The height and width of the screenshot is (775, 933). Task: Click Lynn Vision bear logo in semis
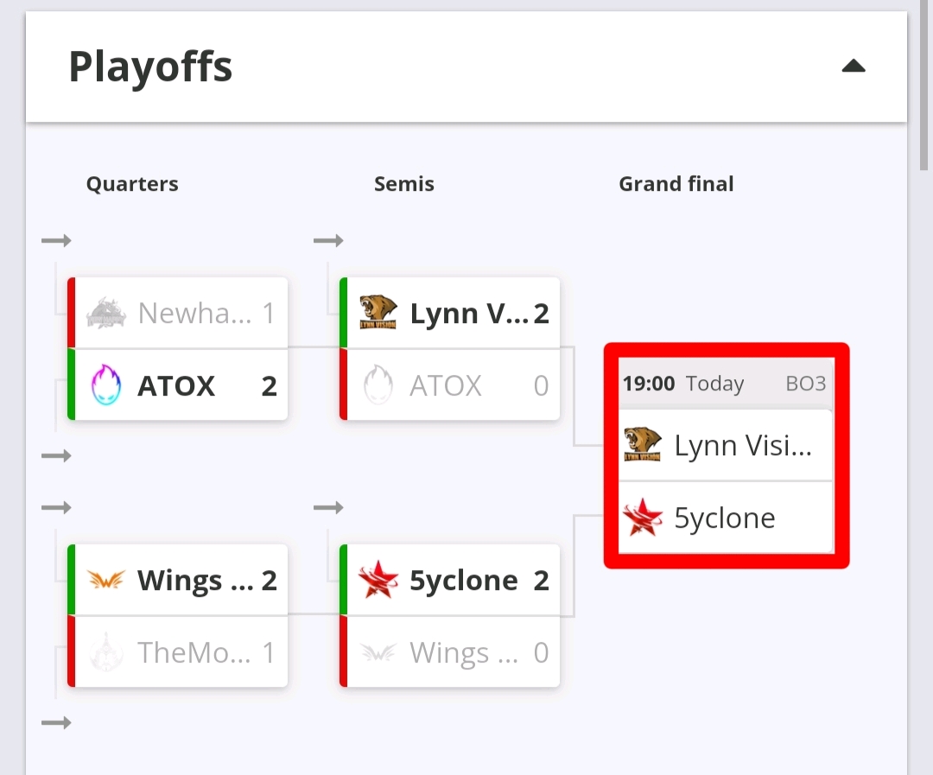(x=378, y=313)
